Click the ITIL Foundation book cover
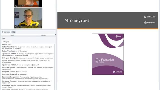This screenshot has height=90, width=160. [108, 54]
